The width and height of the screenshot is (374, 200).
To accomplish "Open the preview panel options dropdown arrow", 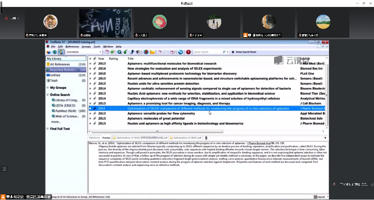I will [325, 138].
